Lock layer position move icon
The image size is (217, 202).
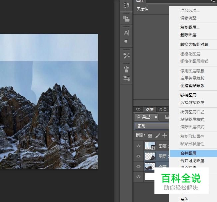[164, 136]
